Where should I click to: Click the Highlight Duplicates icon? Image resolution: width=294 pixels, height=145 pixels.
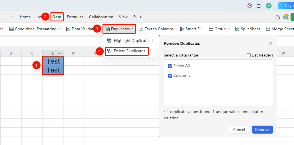point(109,41)
